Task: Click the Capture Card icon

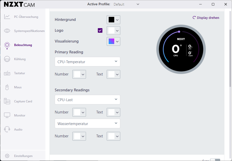Action: (7, 101)
